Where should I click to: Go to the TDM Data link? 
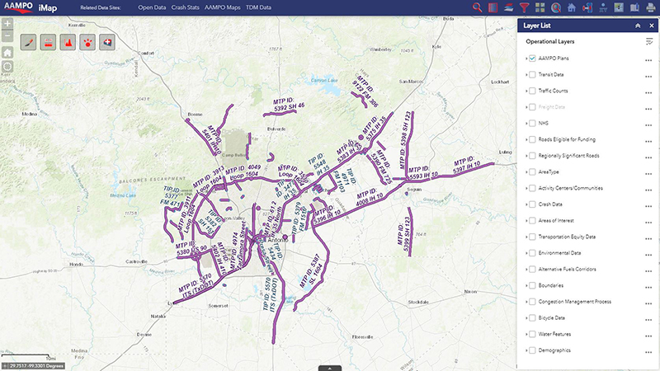click(260, 7)
